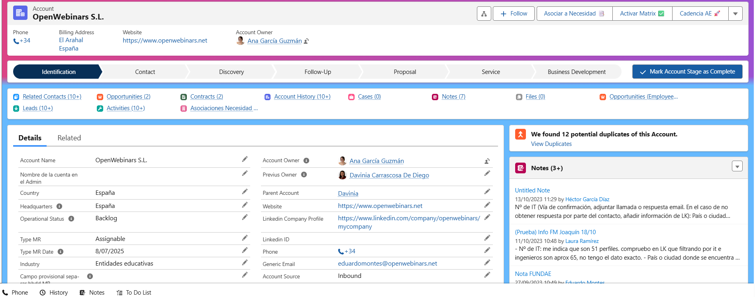
Task: Open the Asociaciones Necesidad related list
Action: pyautogui.click(x=224, y=108)
